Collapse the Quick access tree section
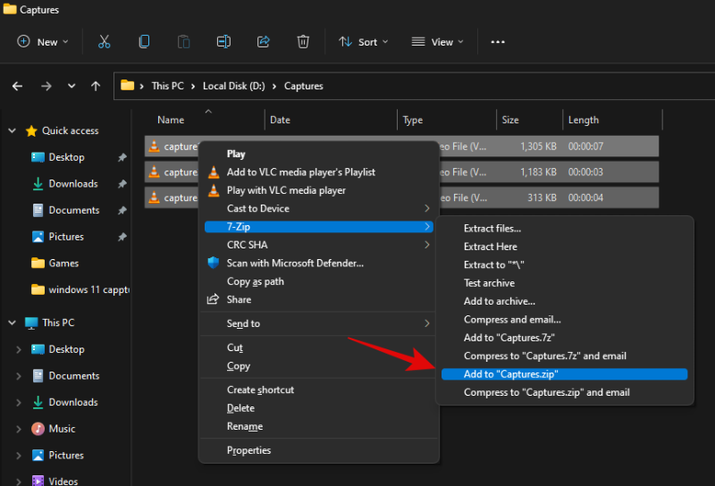 (13, 130)
